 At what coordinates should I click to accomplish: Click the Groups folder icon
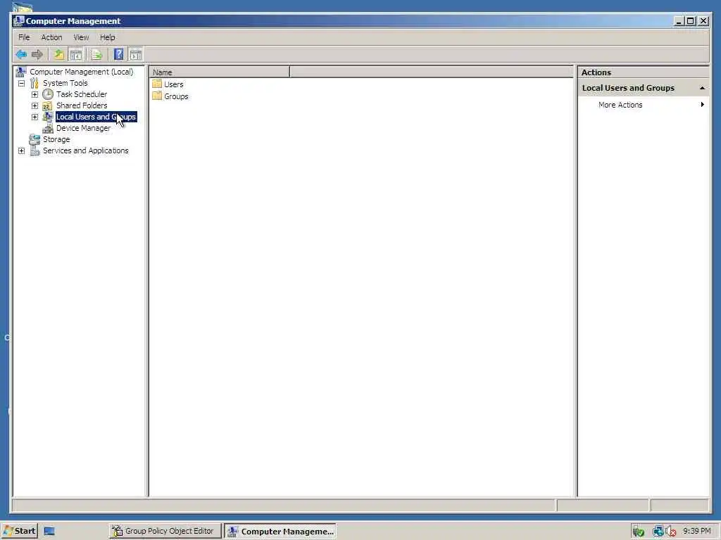pos(157,96)
